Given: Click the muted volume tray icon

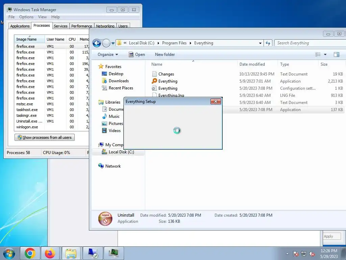Looking at the screenshot, I should 312,254.
